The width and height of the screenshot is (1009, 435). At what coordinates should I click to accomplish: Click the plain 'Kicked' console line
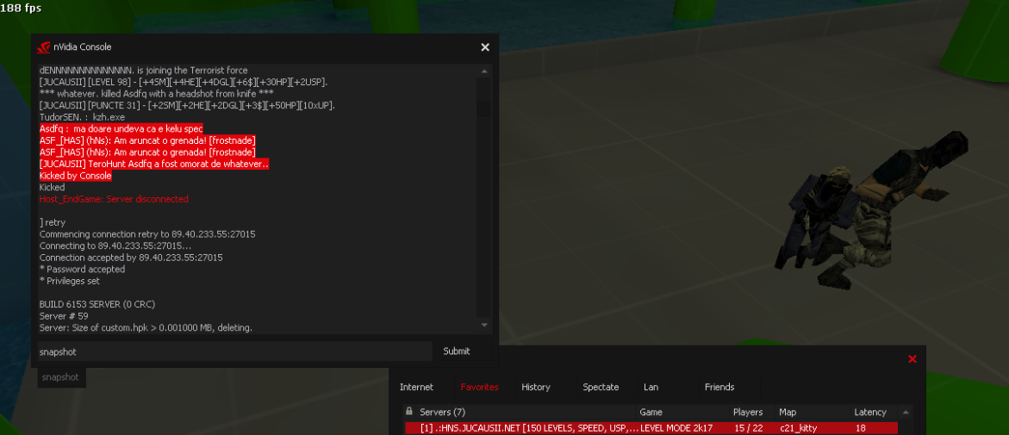(x=52, y=187)
